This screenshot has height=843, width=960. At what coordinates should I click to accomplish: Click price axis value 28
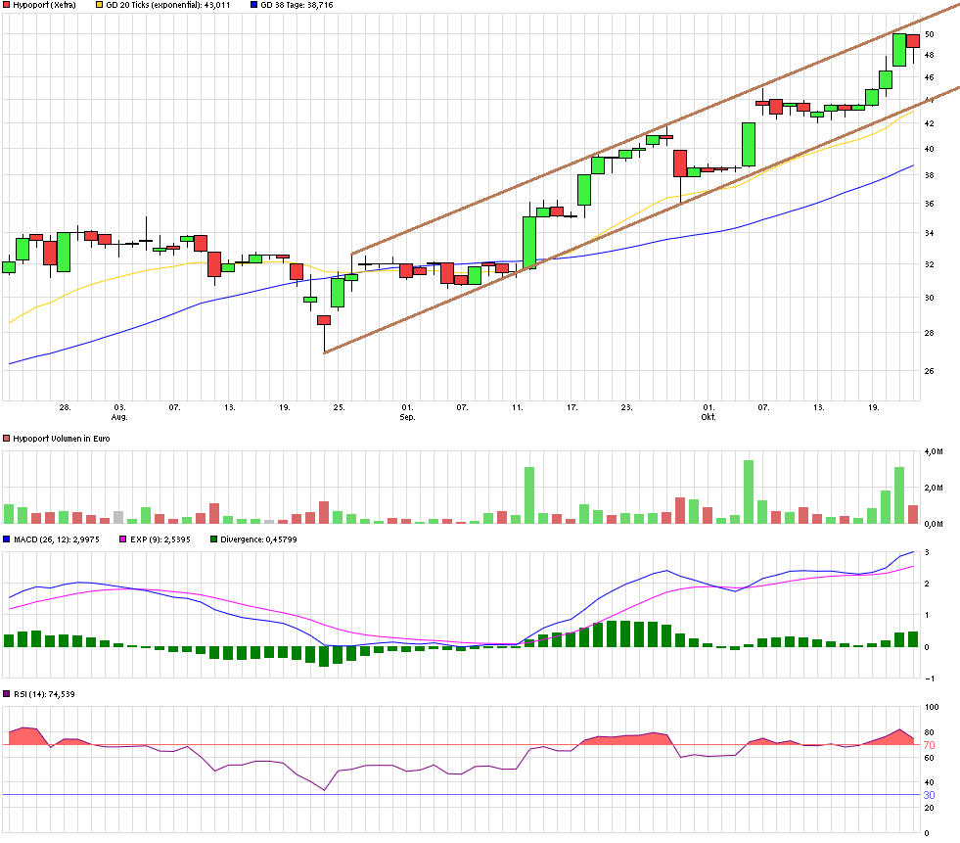point(930,333)
